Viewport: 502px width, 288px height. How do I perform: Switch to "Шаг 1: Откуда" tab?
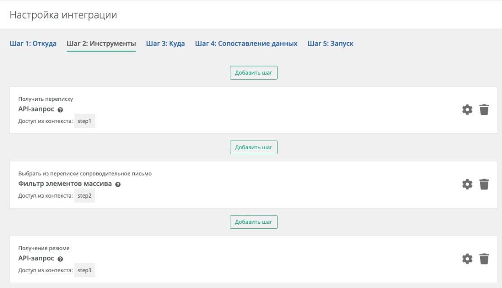33,44
